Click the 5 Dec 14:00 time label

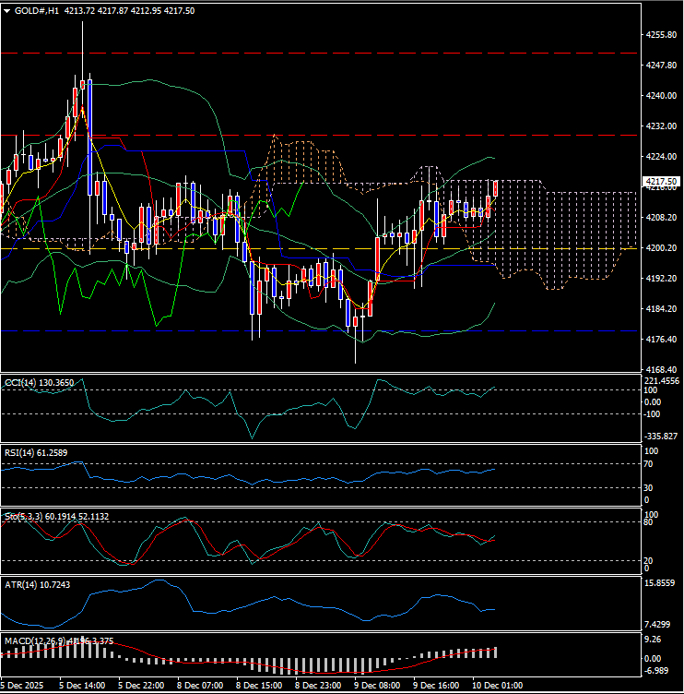tap(80, 686)
